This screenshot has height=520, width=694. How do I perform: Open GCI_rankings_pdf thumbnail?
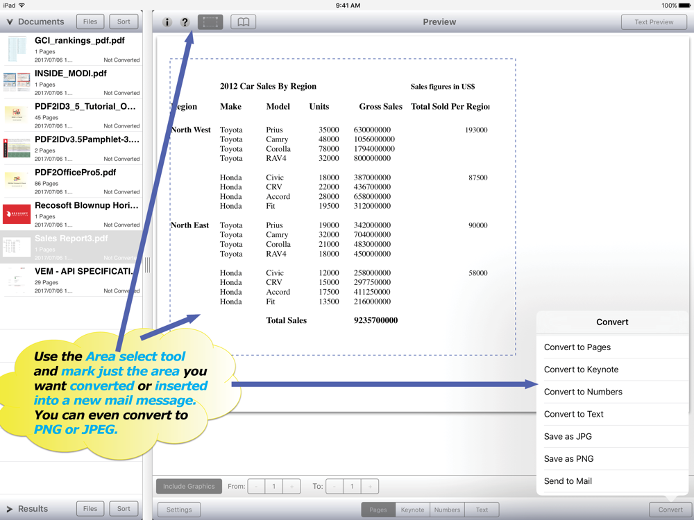point(17,49)
